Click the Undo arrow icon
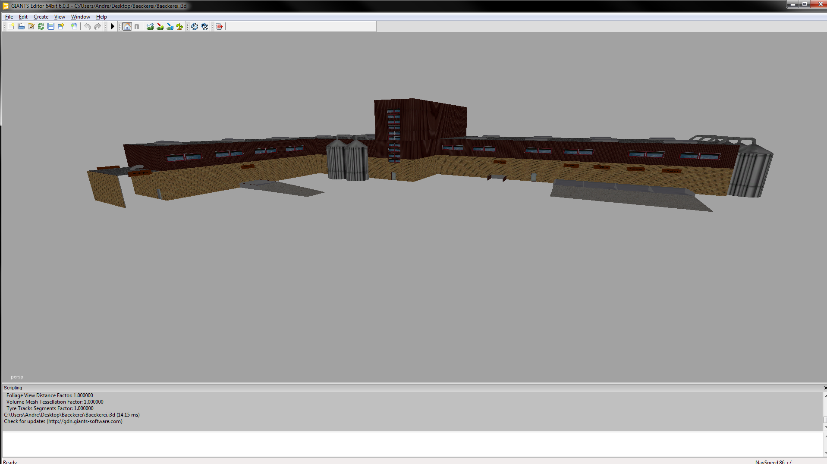 click(x=88, y=26)
